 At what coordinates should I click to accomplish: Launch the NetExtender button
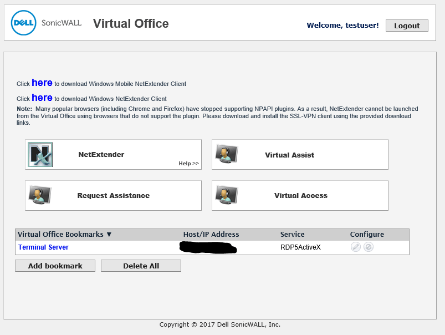pyautogui.click(x=113, y=155)
